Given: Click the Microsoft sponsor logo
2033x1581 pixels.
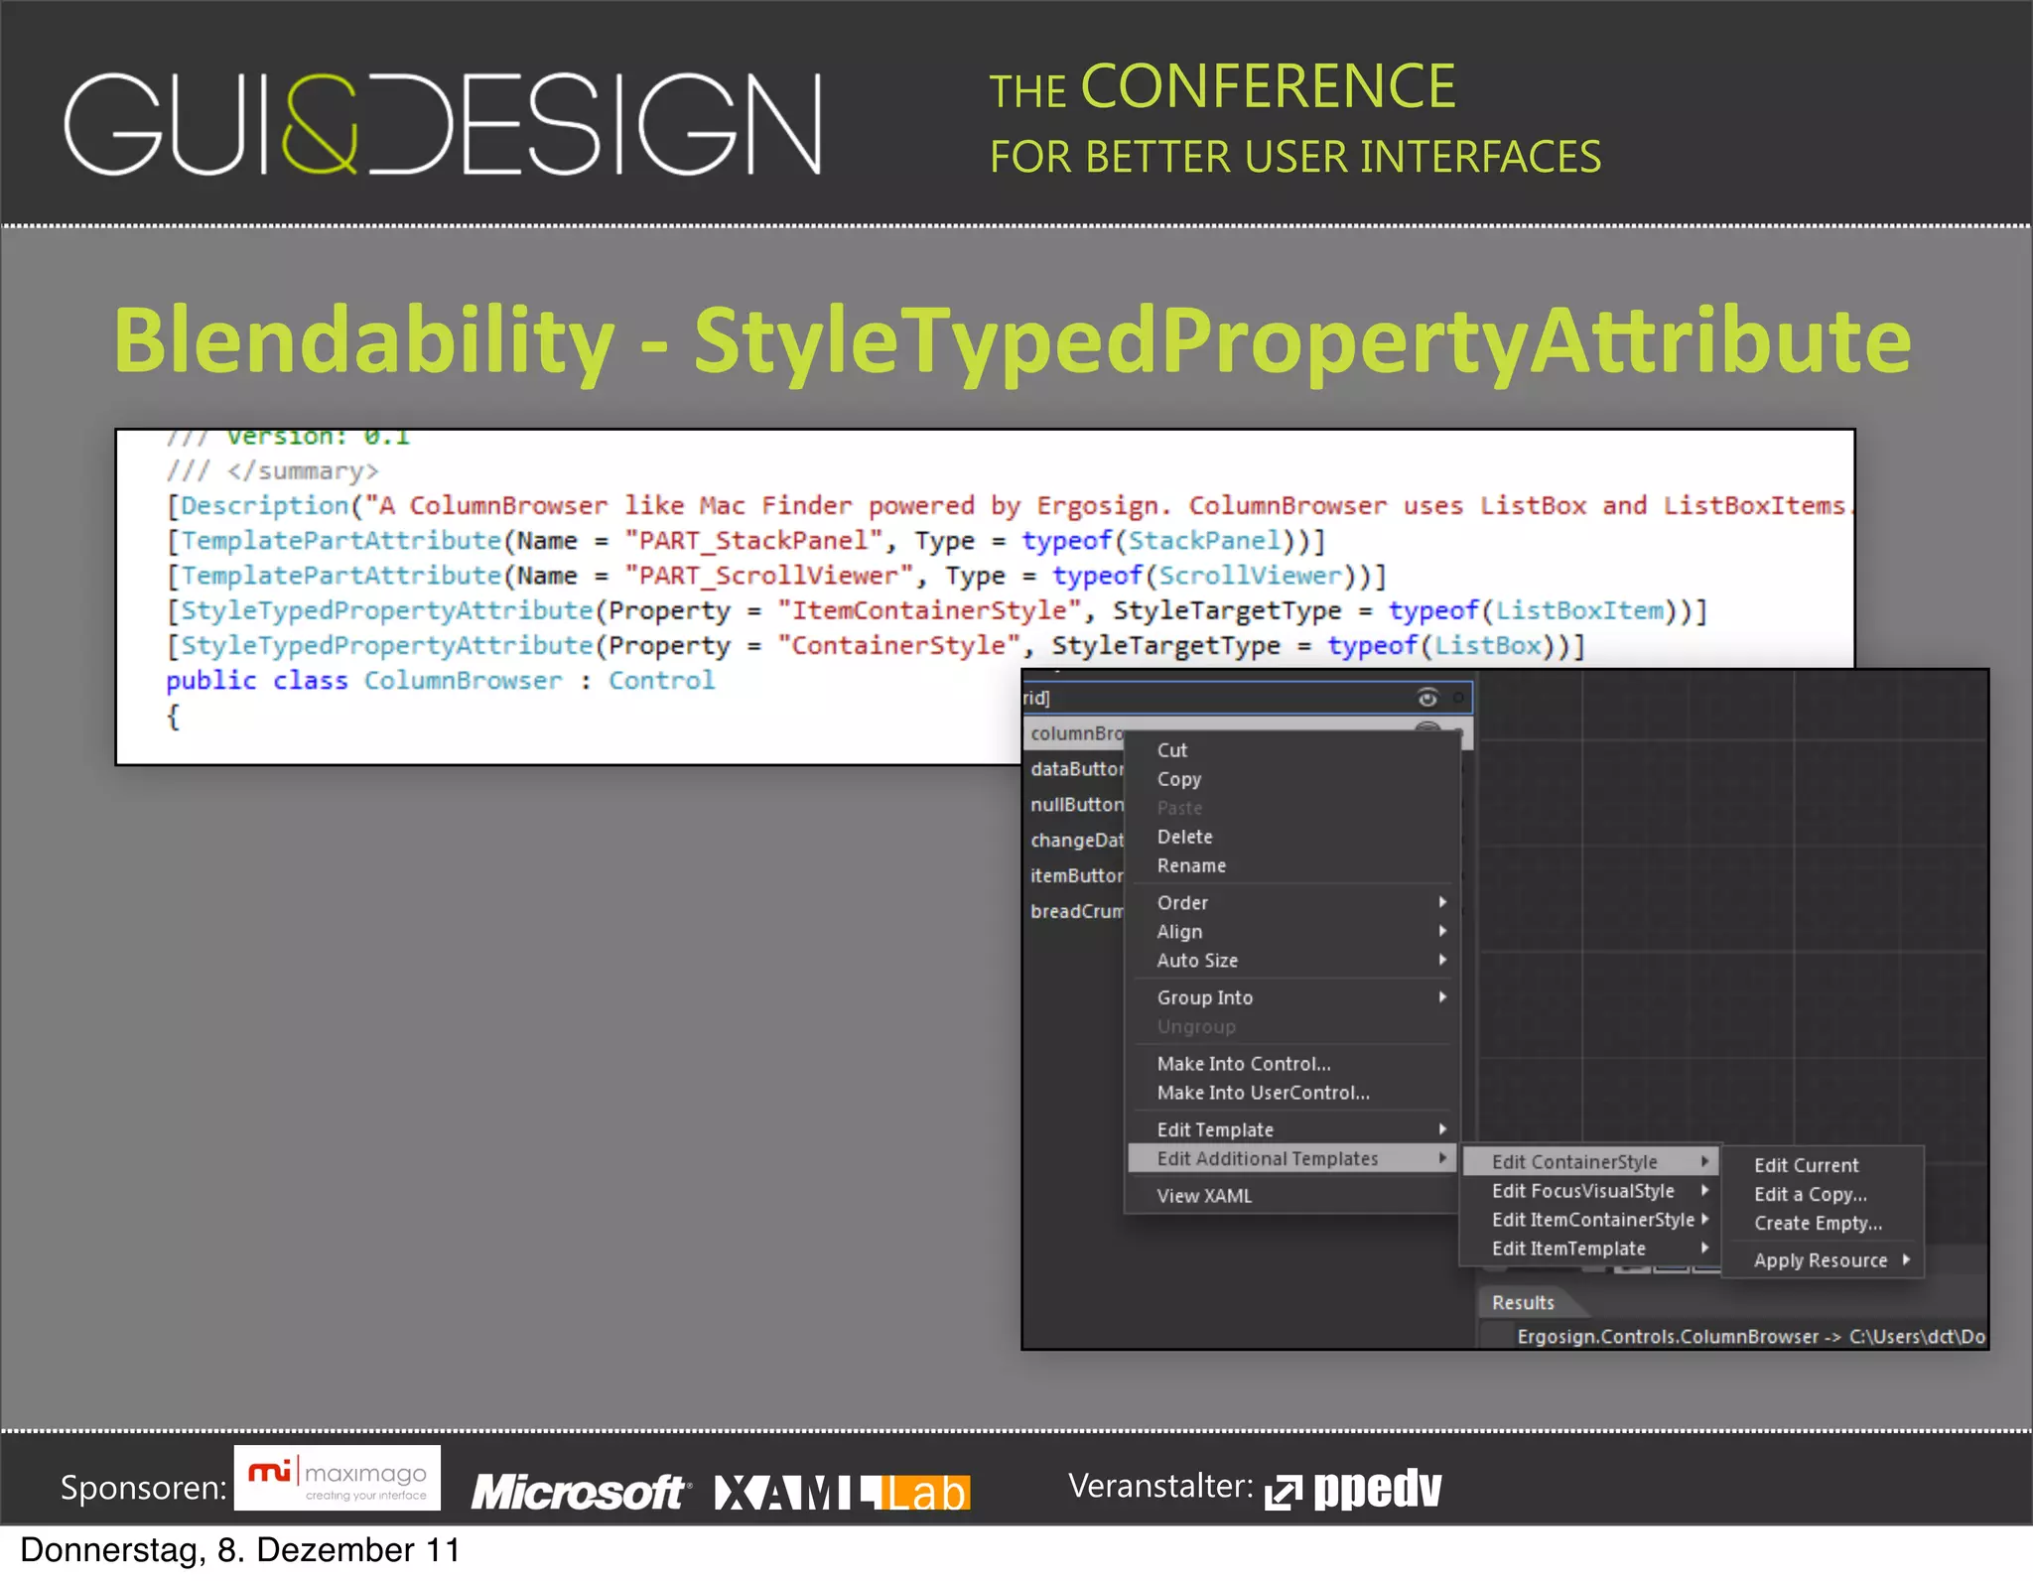Looking at the screenshot, I should point(581,1492).
